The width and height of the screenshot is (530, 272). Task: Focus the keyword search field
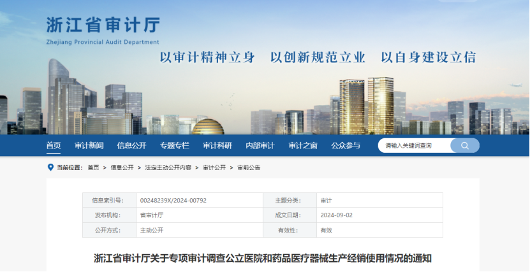415,146
